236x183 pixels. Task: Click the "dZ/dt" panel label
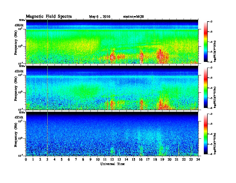coord(19,117)
